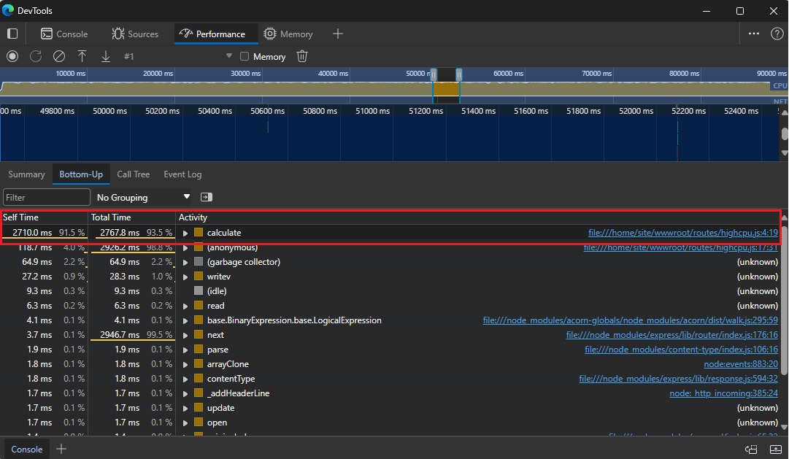The image size is (789, 459).
Task: Click the Load profile upload arrow
Action: pyautogui.click(x=82, y=56)
